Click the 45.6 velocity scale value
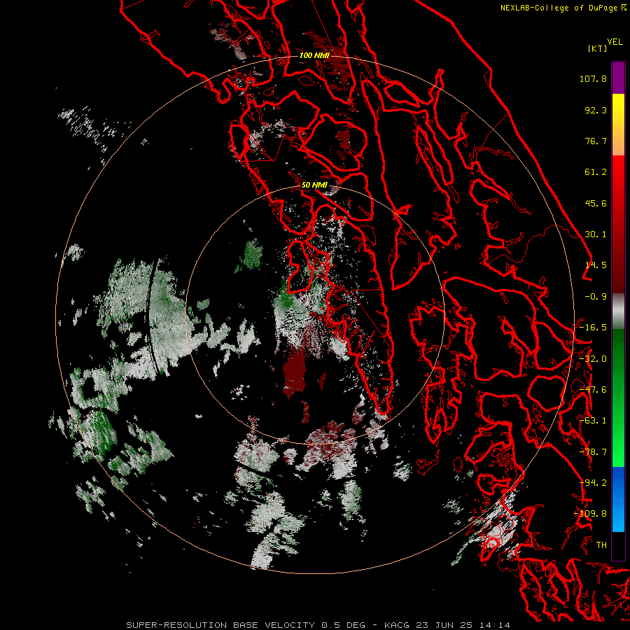This screenshot has width=630, height=630. coord(596,203)
